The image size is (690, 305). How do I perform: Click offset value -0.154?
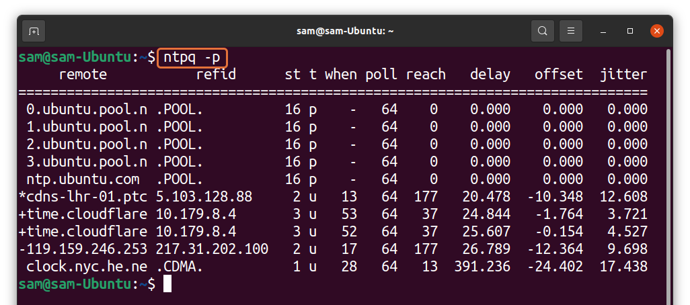pyautogui.click(x=558, y=232)
